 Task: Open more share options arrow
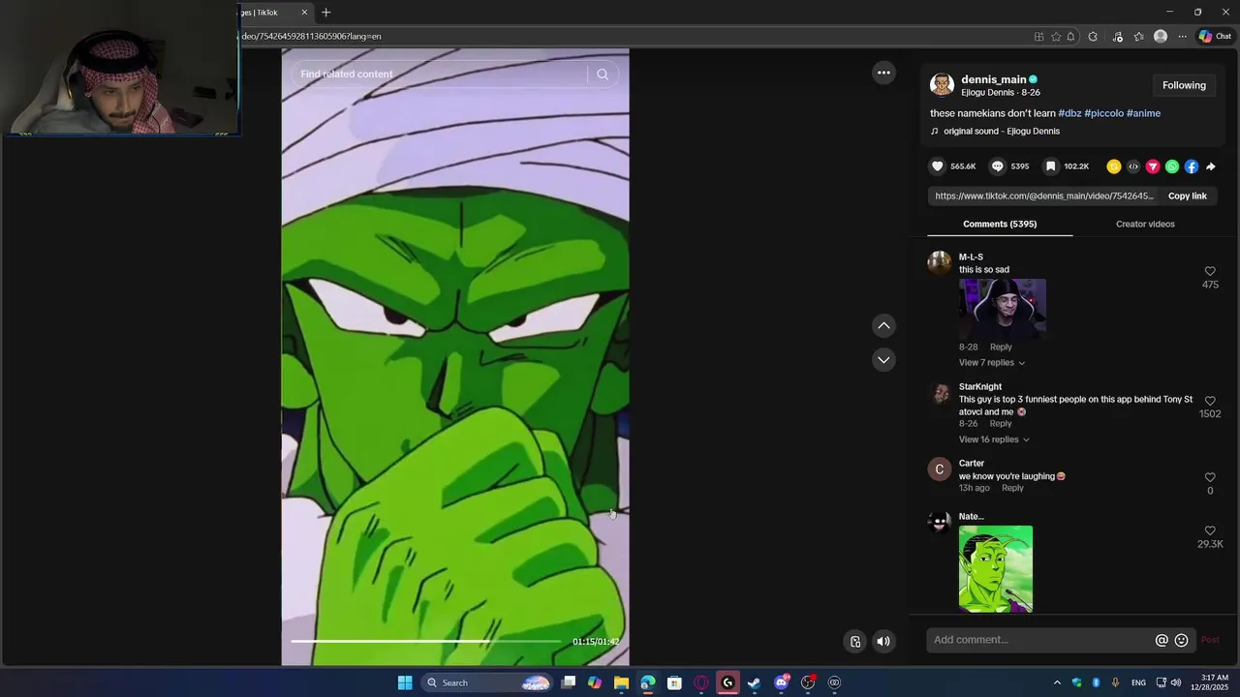(x=1211, y=167)
